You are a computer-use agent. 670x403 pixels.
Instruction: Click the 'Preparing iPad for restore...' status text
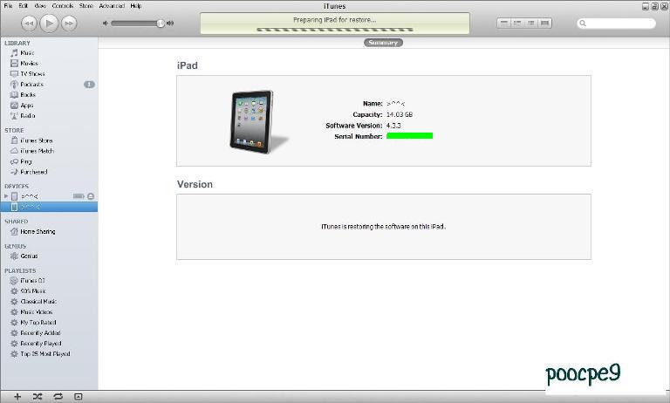(x=335, y=20)
